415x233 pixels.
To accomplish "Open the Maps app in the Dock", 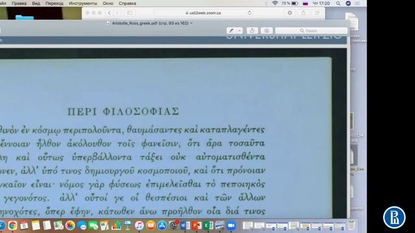I will [x=58, y=225].
